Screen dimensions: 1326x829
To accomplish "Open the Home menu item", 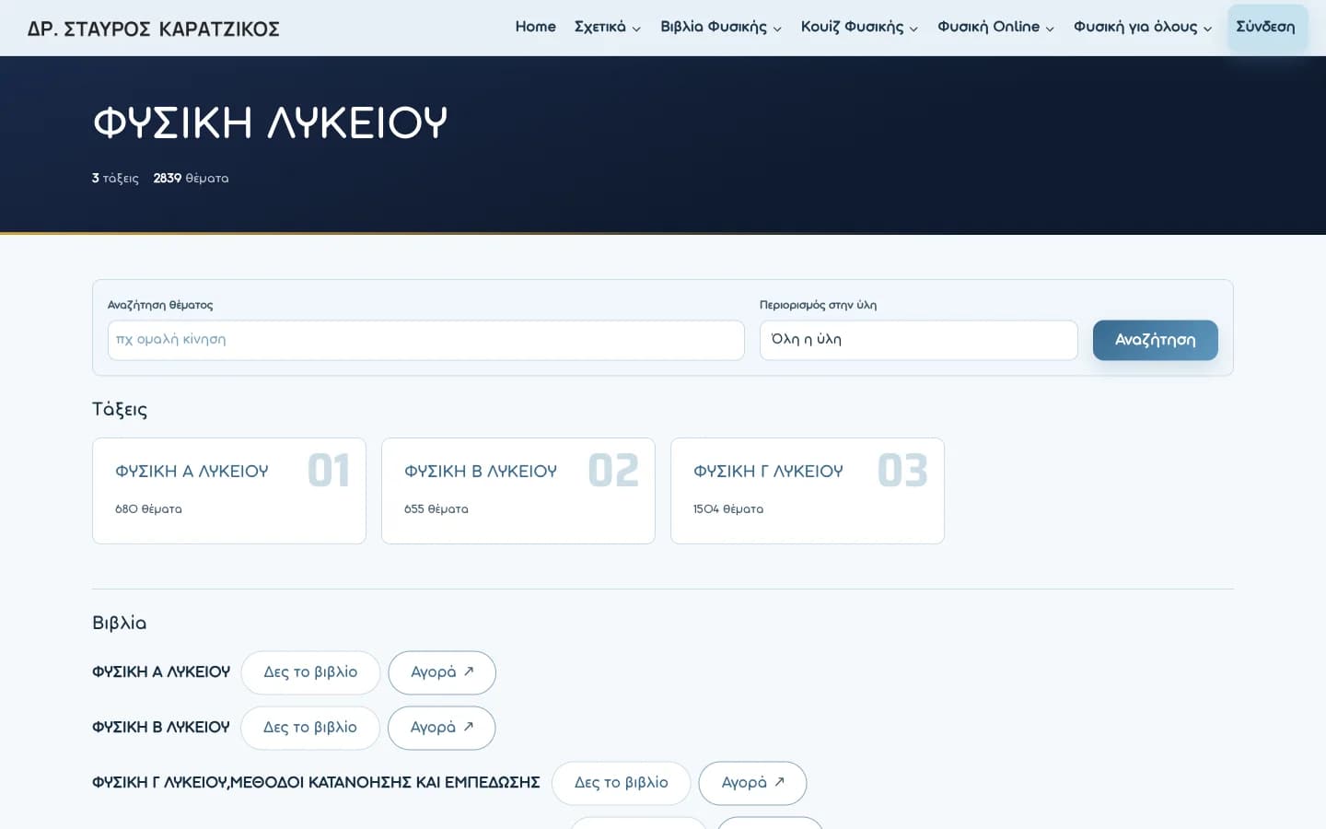I will click(x=535, y=27).
